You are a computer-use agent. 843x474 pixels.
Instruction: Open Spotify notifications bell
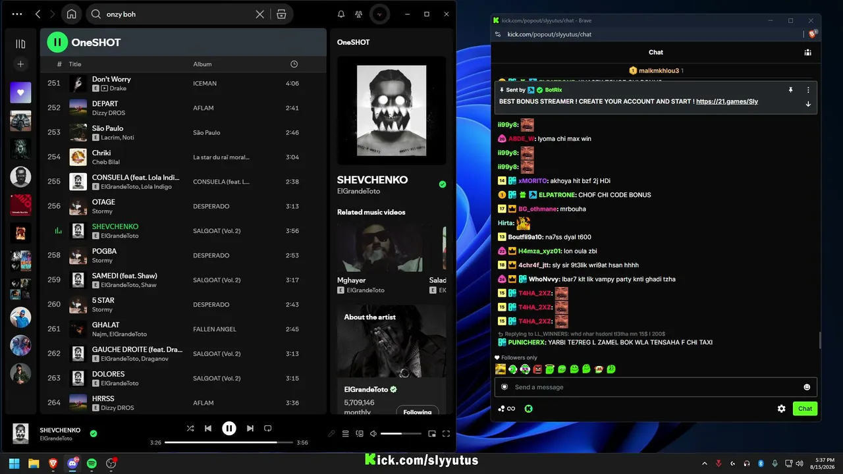[341, 14]
